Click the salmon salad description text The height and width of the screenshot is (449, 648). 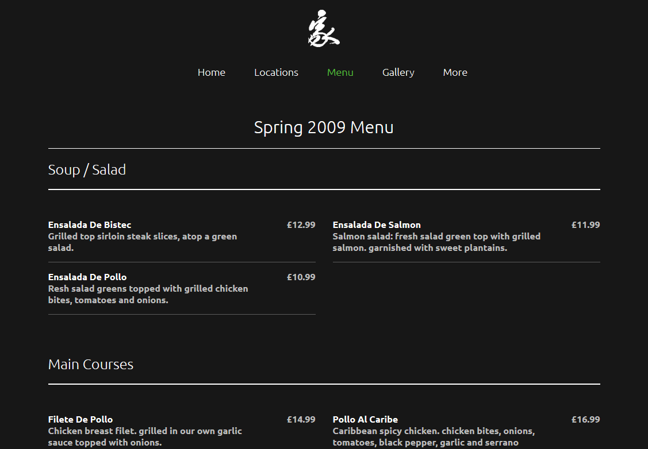(x=436, y=242)
